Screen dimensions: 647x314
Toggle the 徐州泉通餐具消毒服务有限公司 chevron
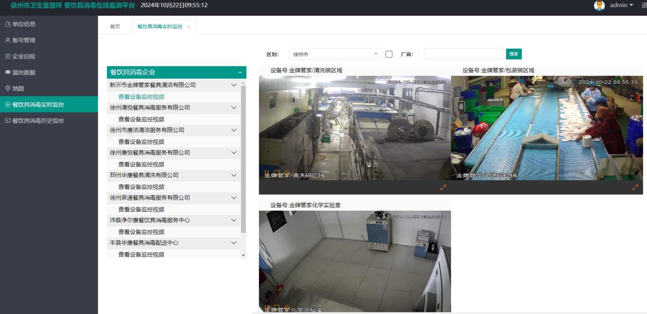(234, 198)
